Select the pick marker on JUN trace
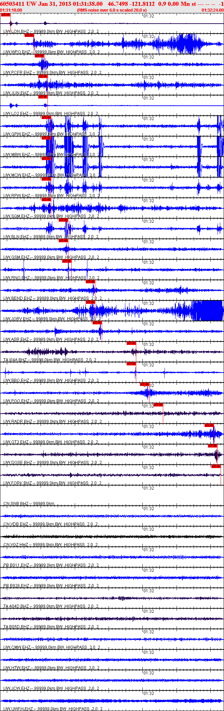This screenshot has height=711, width=224. (x=43, y=76)
